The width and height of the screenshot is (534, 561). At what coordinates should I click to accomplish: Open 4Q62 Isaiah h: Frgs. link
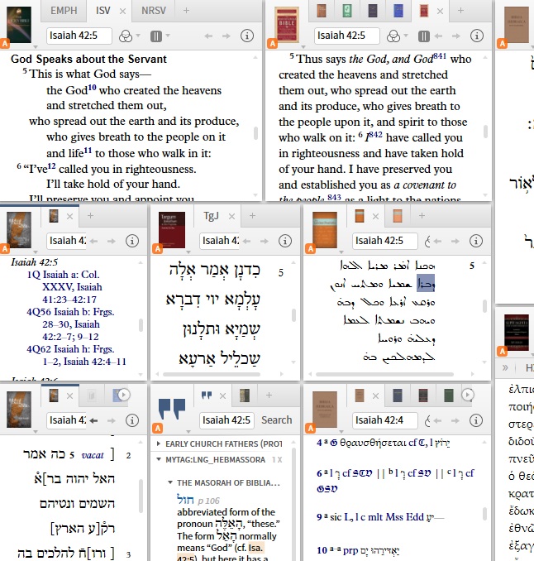(x=77, y=355)
